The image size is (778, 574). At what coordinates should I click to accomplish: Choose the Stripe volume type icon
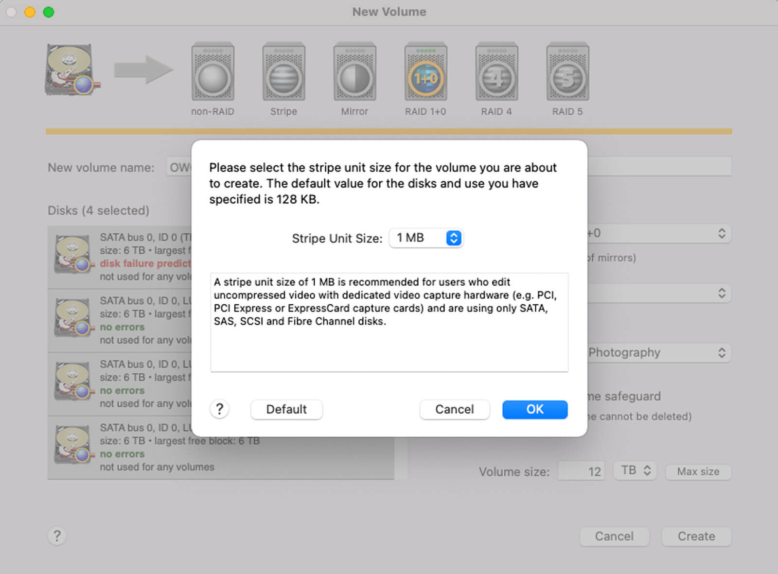pos(283,72)
